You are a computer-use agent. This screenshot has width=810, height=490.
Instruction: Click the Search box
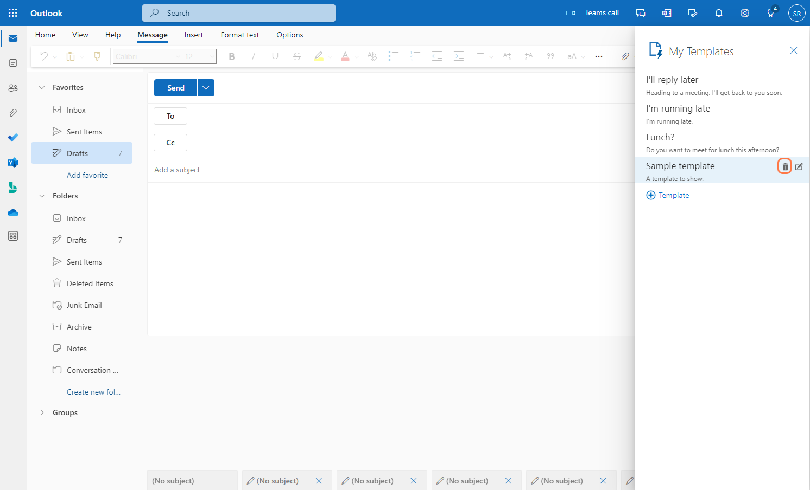(239, 13)
